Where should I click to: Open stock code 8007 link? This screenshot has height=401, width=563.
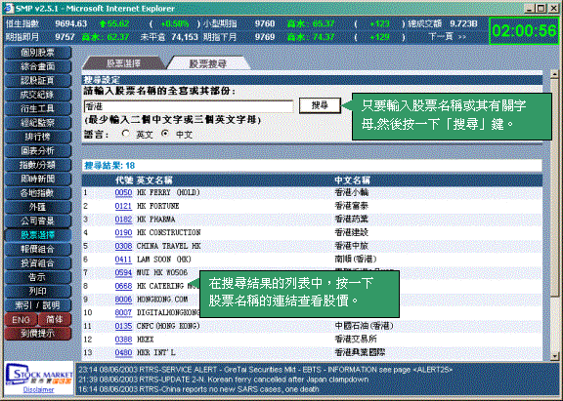coord(123,313)
